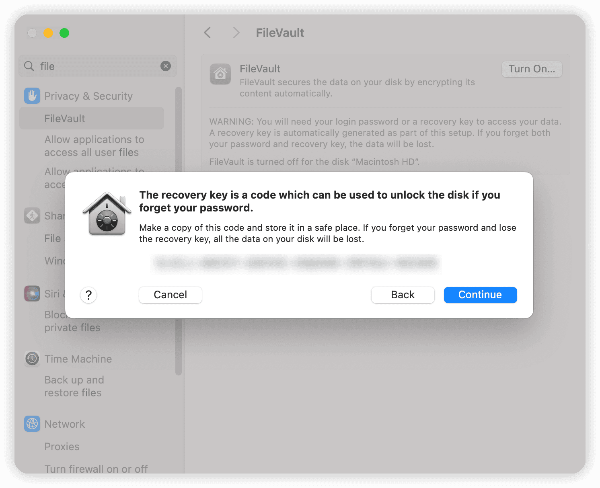
Task: Click the Sharing icon in sidebar
Action: tap(32, 215)
